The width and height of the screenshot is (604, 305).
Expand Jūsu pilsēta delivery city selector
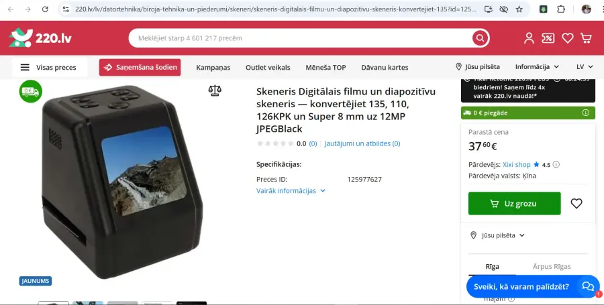498,235
